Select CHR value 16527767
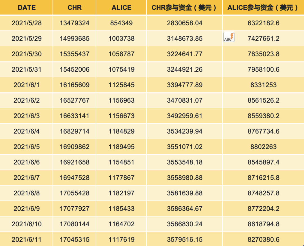 click(x=74, y=100)
